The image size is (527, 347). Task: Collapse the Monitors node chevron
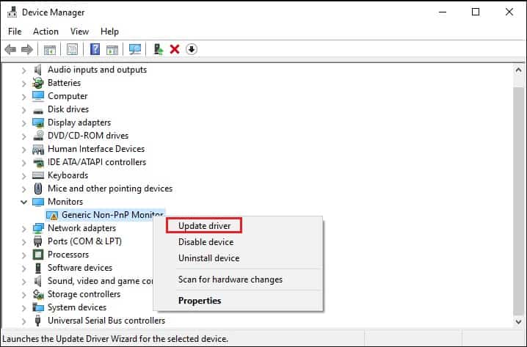click(x=23, y=202)
